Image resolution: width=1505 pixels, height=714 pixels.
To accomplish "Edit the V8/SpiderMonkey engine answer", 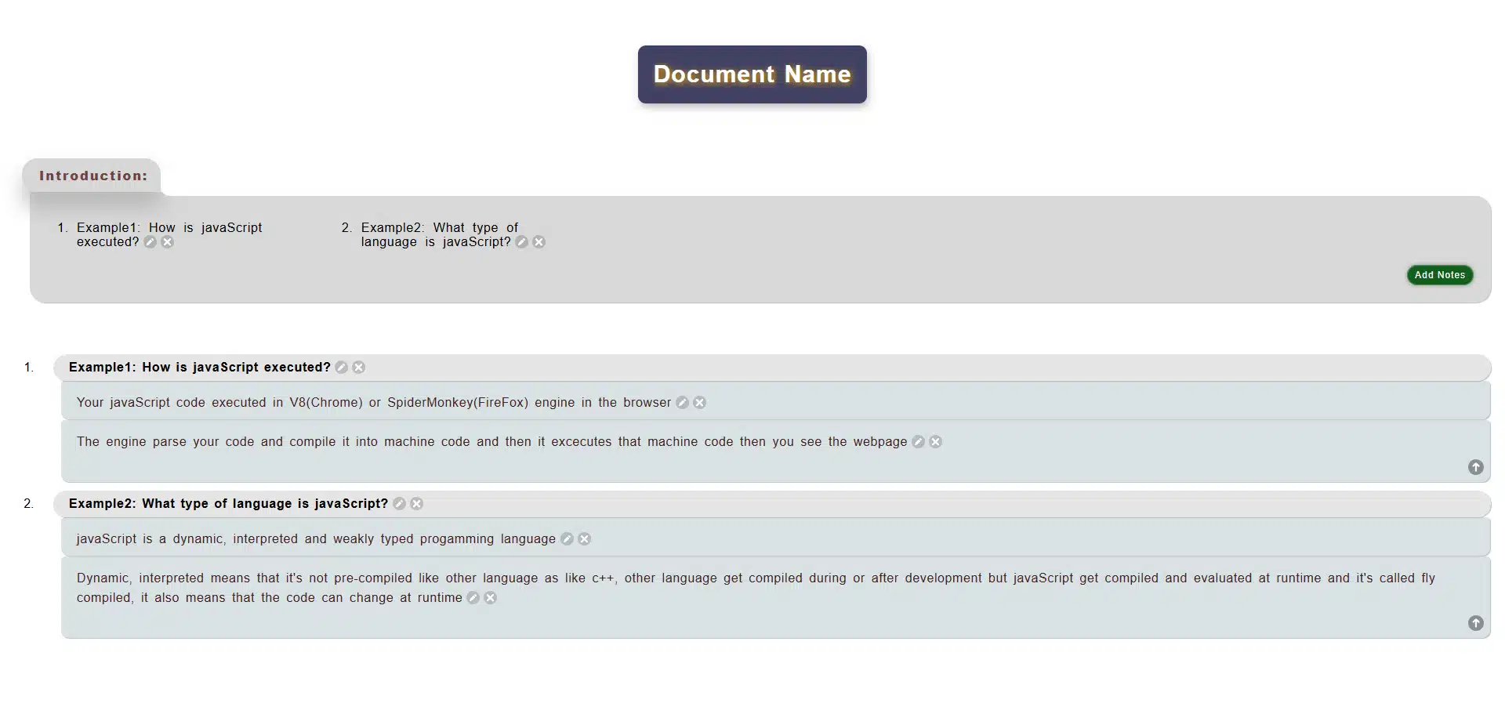I will (x=681, y=402).
